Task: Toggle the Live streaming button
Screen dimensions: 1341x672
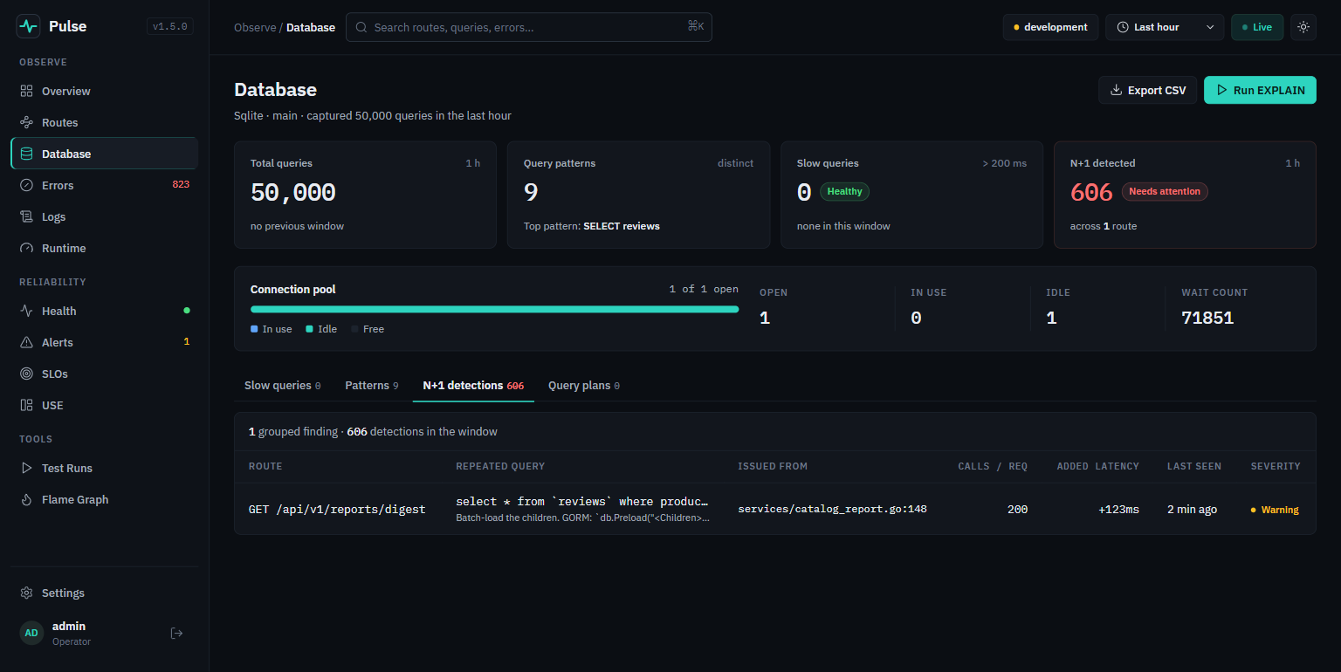Action: pyautogui.click(x=1257, y=27)
